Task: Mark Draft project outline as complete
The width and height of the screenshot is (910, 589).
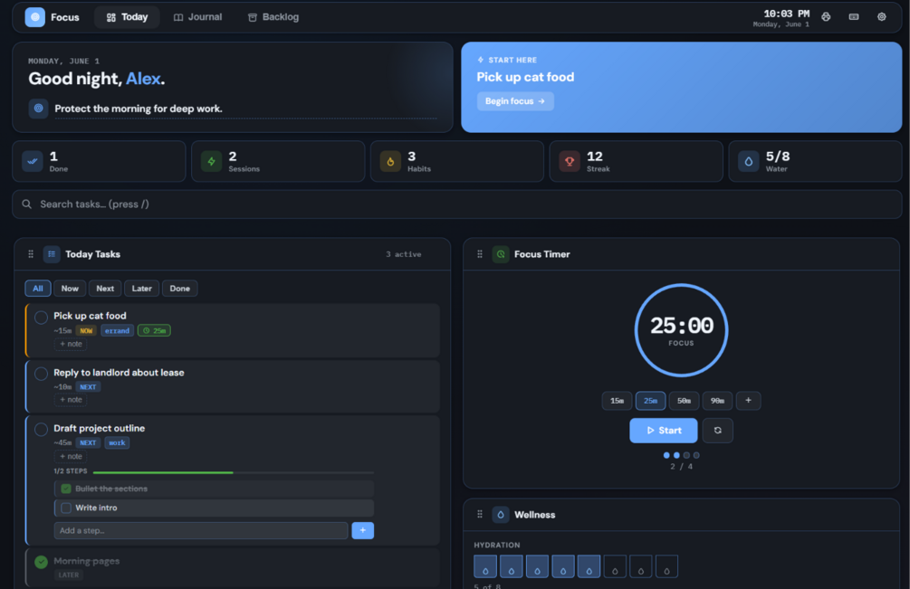Action: tap(42, 430)
